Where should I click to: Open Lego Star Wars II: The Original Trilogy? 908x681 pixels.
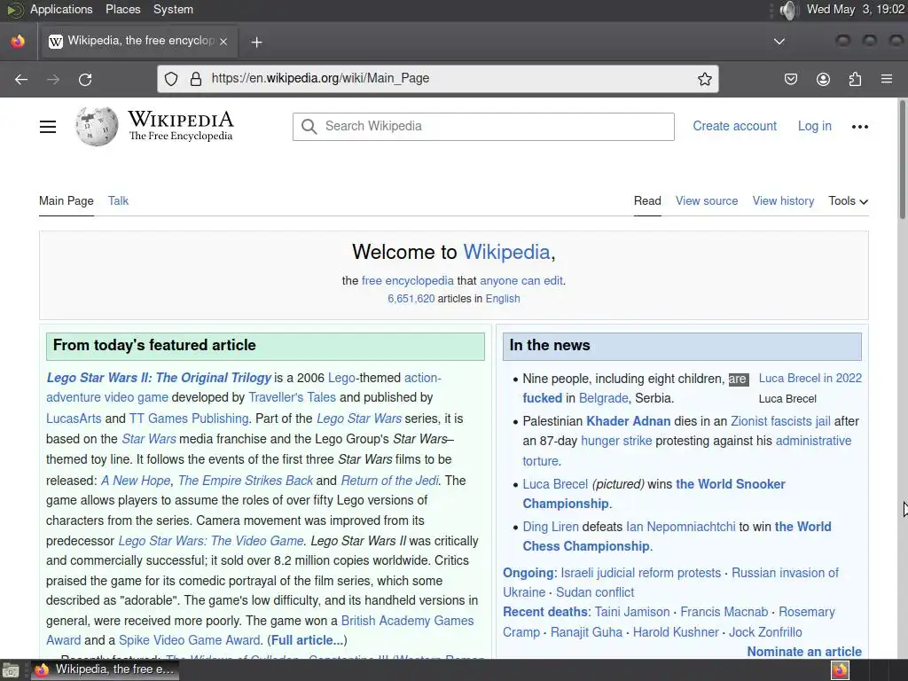[x=159, y=378]
